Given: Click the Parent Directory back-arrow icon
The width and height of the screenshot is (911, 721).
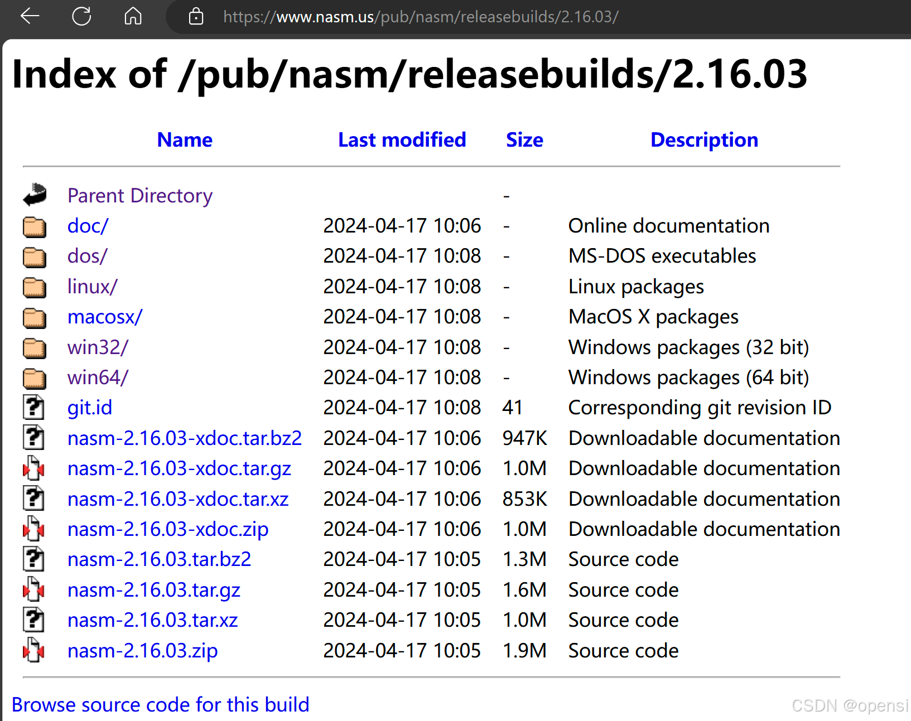Looking at the screenshot, I should [35, 195].
